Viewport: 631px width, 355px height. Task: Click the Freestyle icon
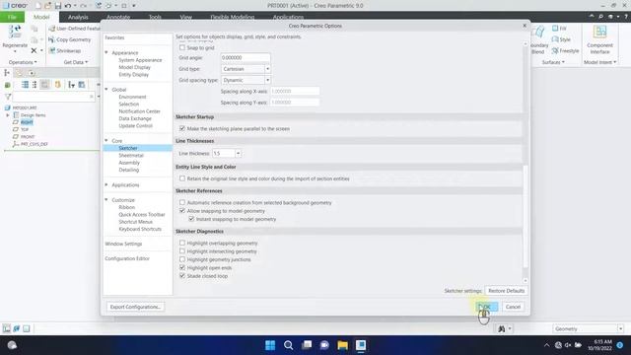(555, 50)
